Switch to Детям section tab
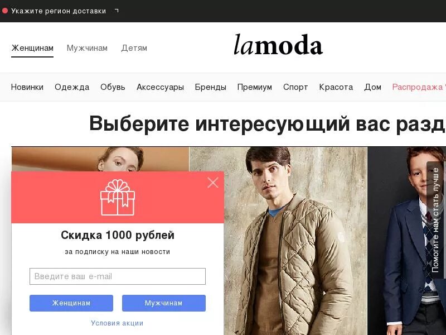Viewport: 446px width, 335px height. 134,48
